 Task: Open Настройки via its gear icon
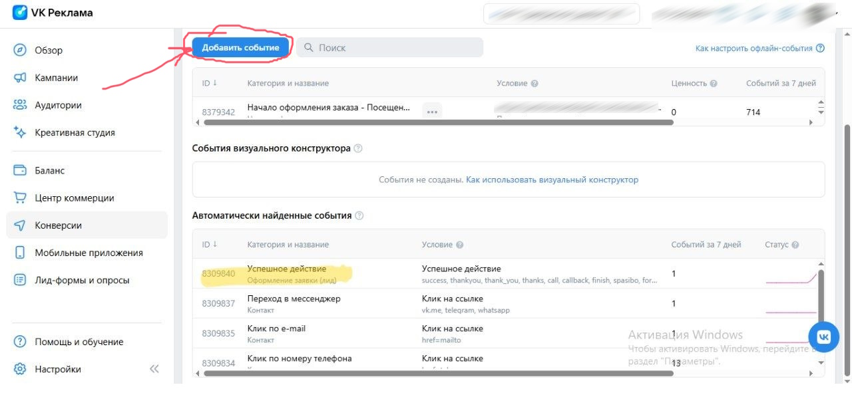[x=20, y=369]
